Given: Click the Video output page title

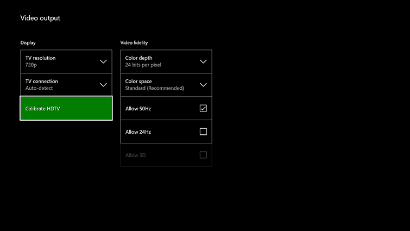Looking at the screenshot, I should 40,18.
